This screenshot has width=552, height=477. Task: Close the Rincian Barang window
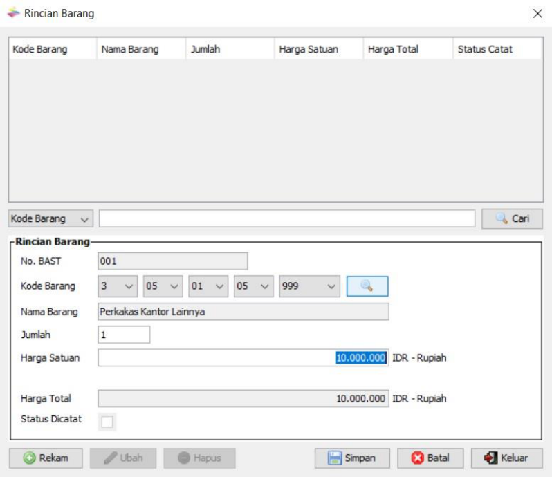coord(537,14)
